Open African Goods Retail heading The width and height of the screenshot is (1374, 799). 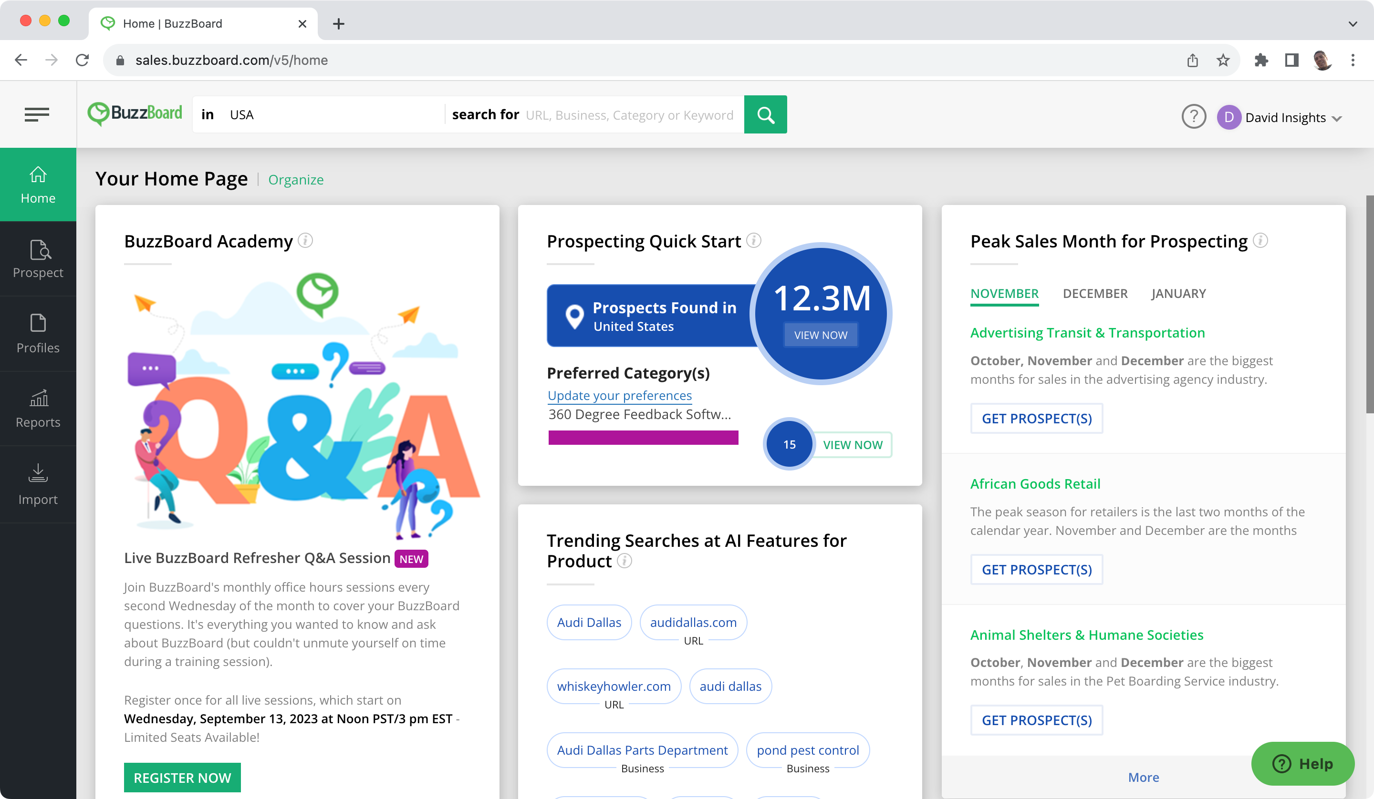[1035, 484]
